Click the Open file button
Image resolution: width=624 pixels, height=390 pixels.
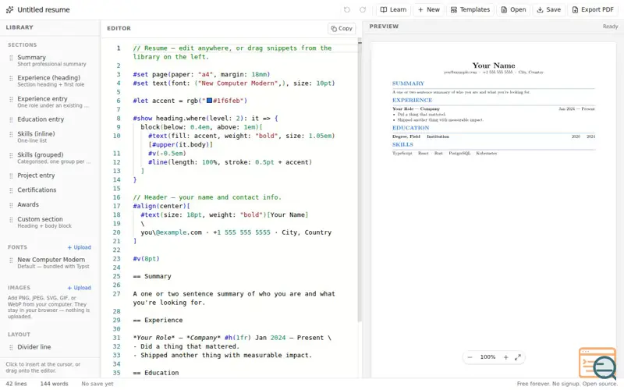[513, 9]
